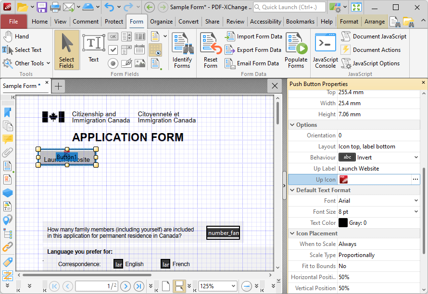
Task: Click the Identify Forms icon
Action: coord(182,51)
